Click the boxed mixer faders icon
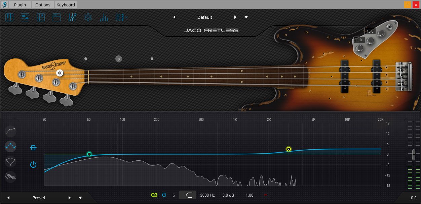 pos(41,17)
